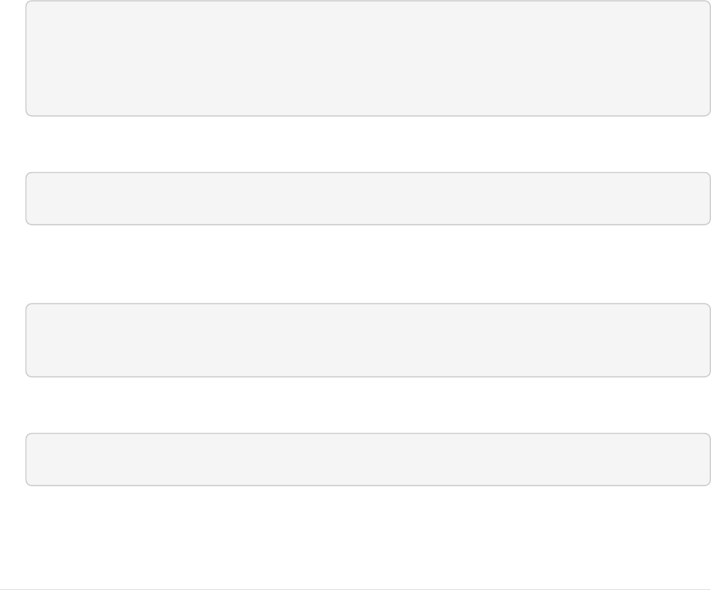Screen dimensions: 711x590
Task: Click inside the third gray rounded box
Action: pyautogui.click(x=368, y=340)
